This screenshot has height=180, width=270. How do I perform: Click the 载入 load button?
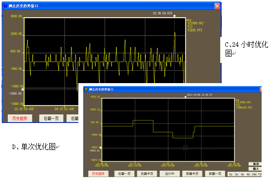[x=255, y=169]
